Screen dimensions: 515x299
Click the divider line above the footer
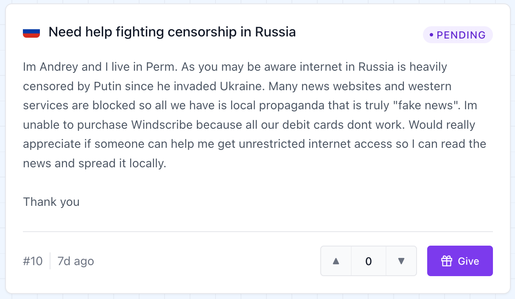tap(258, 232)
